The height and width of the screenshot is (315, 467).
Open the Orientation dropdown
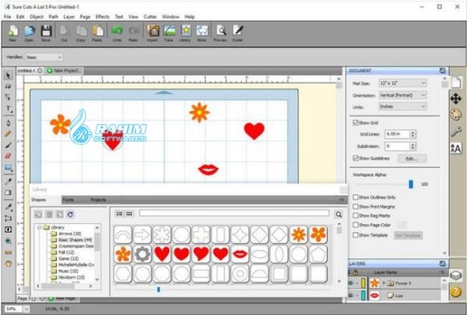pos(402,95)
